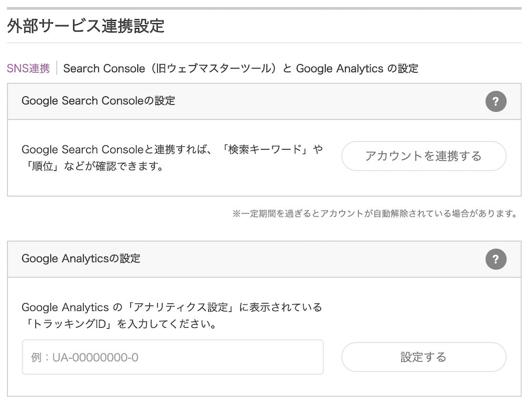Open help for Google Analyticsの設定

[x=496, y=259]
